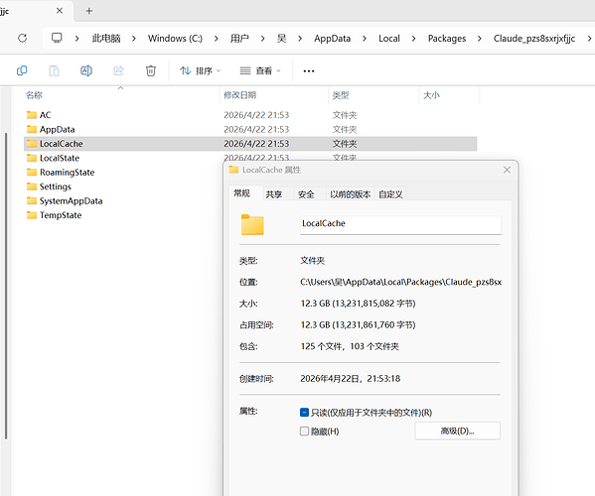
Task: Click the Rename icon in toolbar
Action: pyautogui.click(x=86, y=70)
